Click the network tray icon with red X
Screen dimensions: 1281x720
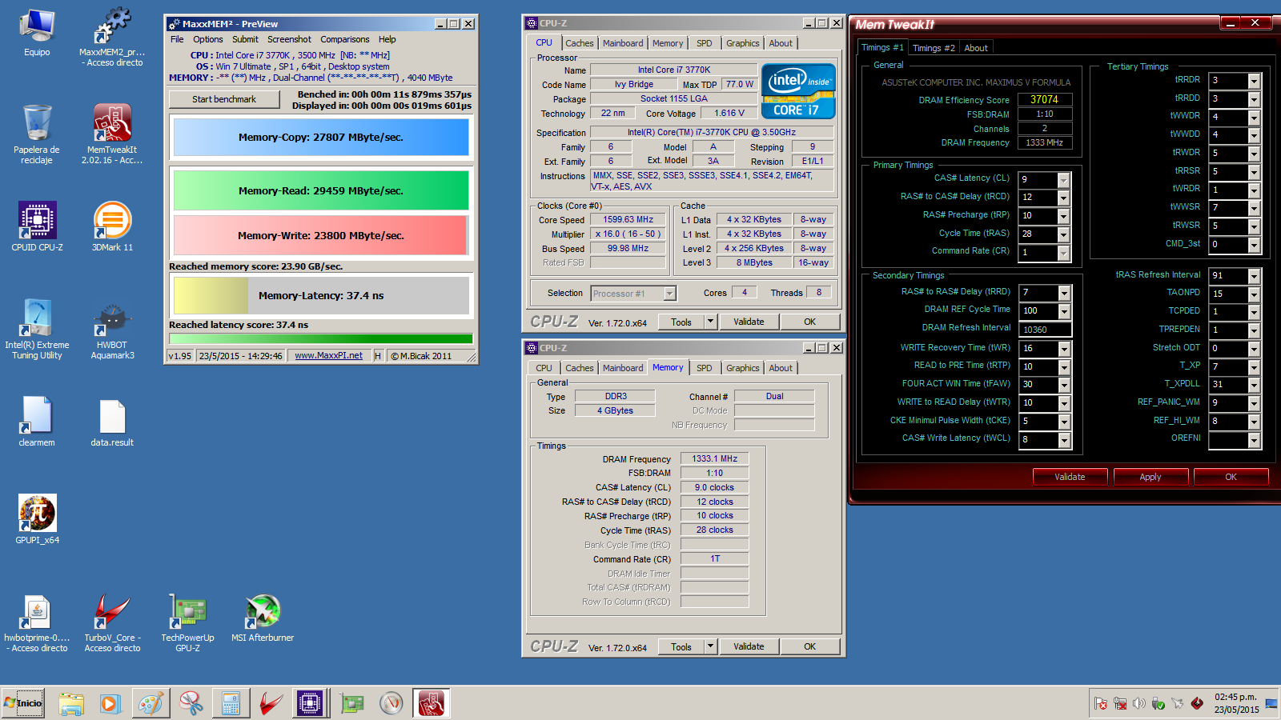point(1120,703)
